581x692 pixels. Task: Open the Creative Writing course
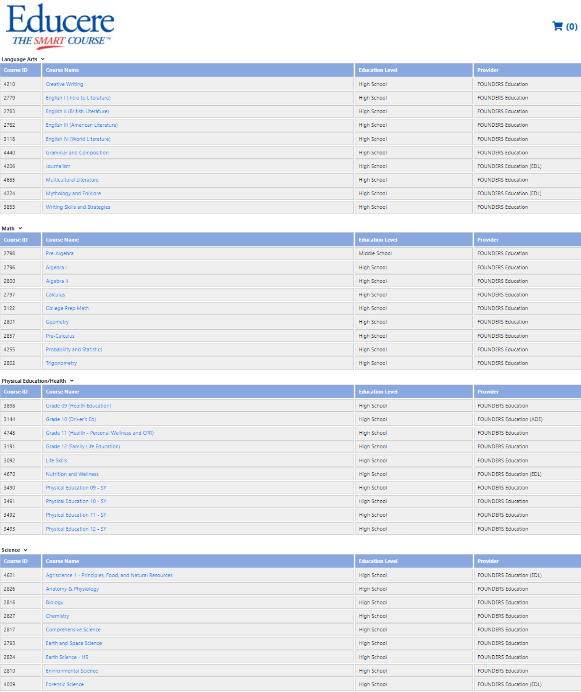pos(64,84)
